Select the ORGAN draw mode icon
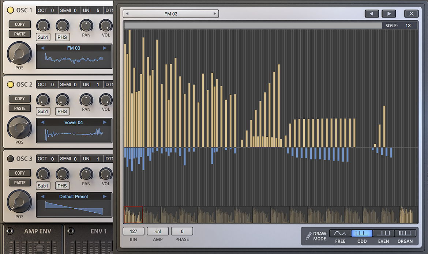 [405, 234]
